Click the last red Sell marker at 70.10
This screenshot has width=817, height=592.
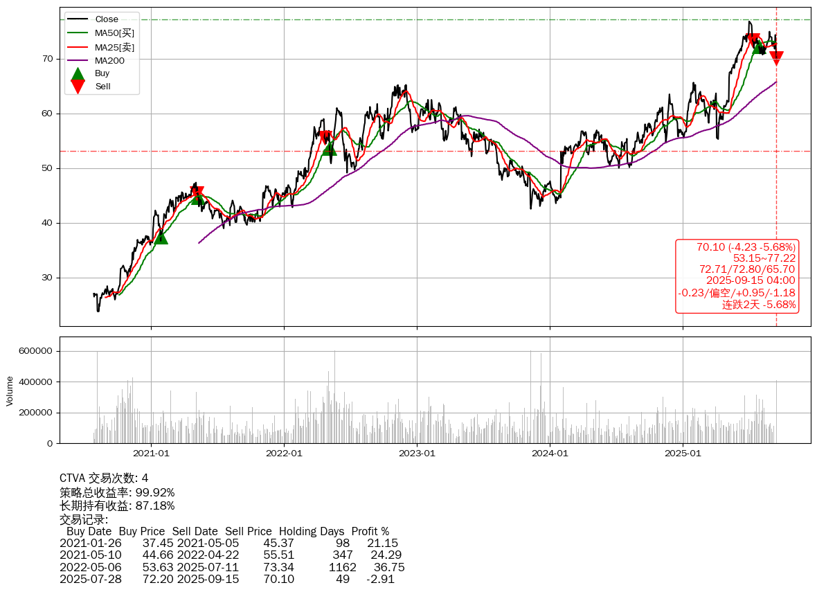point(776,58)
